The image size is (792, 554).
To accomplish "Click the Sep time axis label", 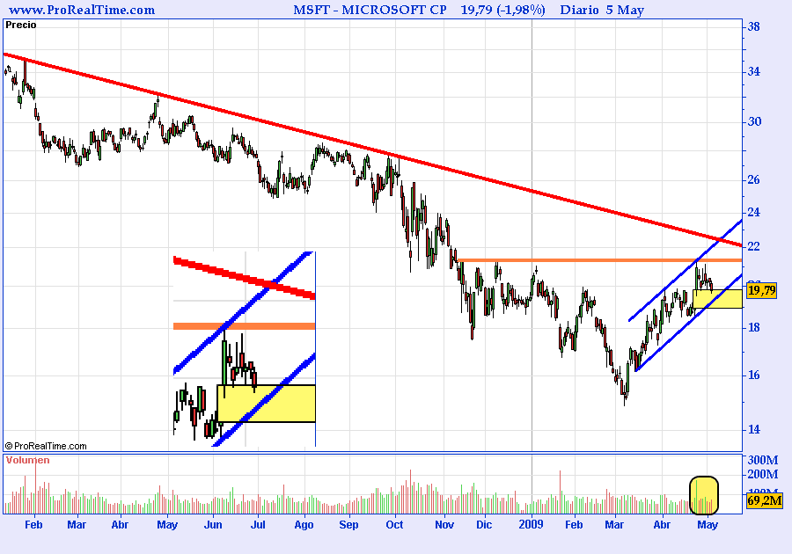I will [348, 525].
